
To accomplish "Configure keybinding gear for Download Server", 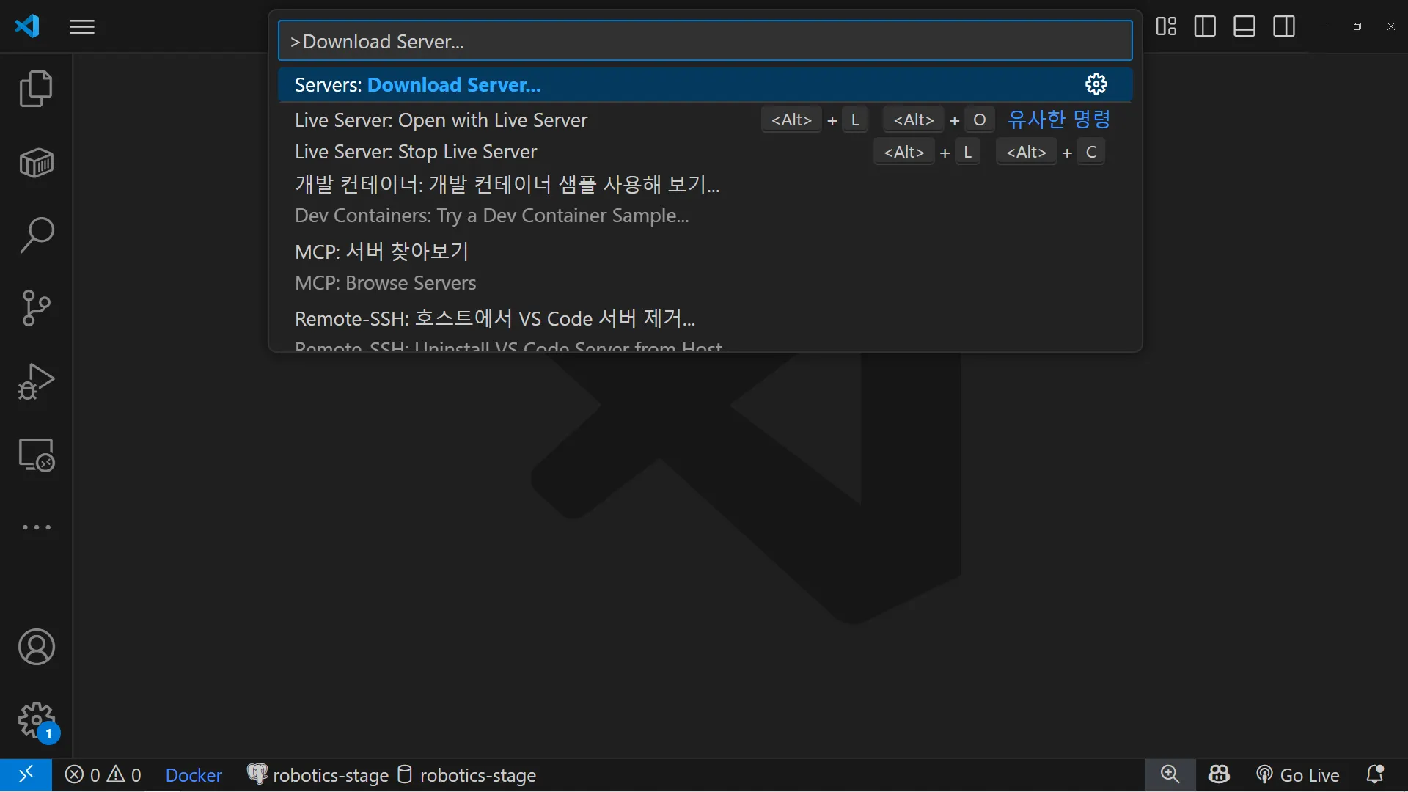I will [1096, 85].
